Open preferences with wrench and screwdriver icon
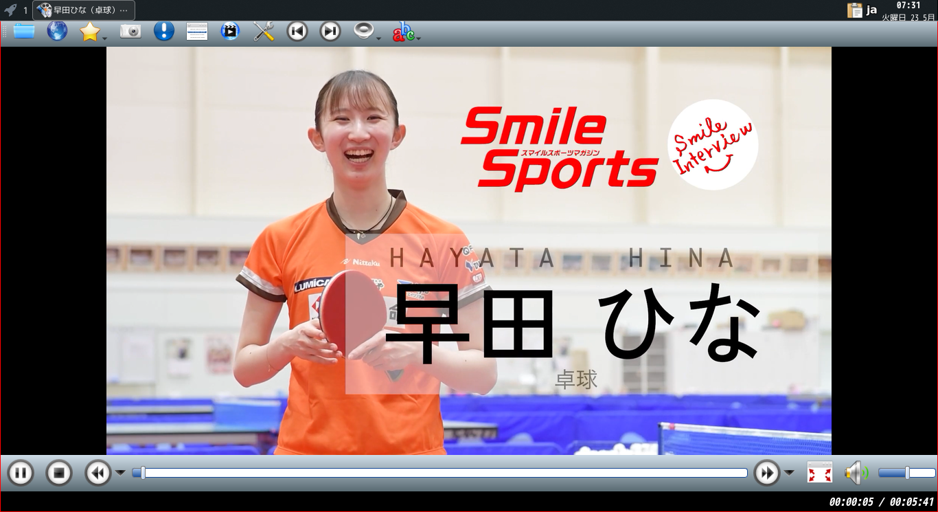This screenshot has width=938, height=512. (x=264, y=32)
